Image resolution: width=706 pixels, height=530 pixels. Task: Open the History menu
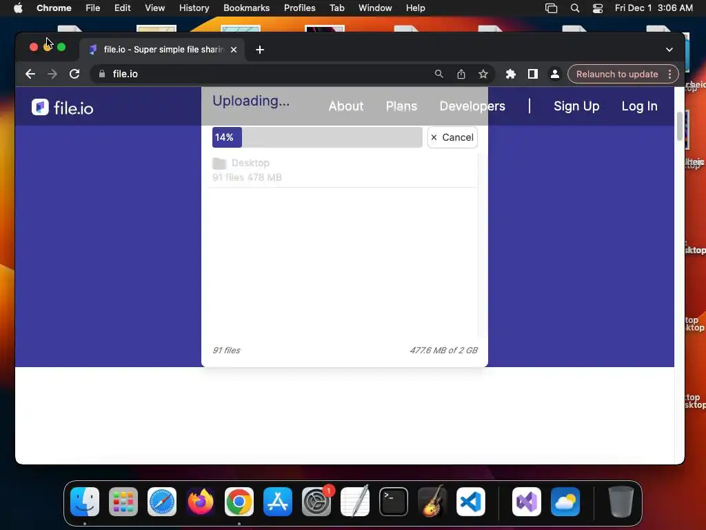[x=194, y=8]
